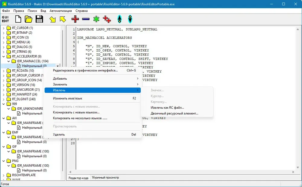
Task: Click the double red plus clone icon
Action: point(107,19)
